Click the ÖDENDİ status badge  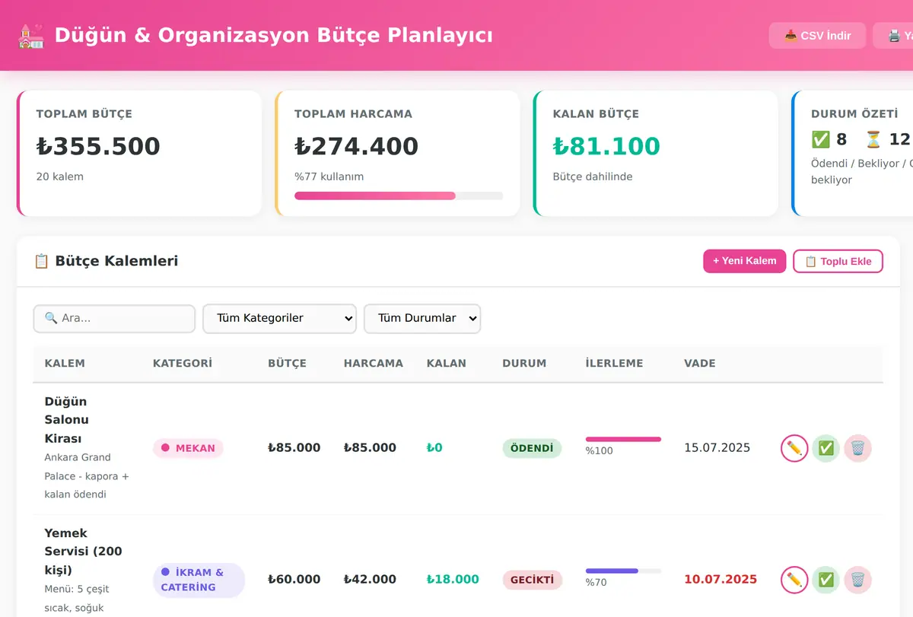532,448
